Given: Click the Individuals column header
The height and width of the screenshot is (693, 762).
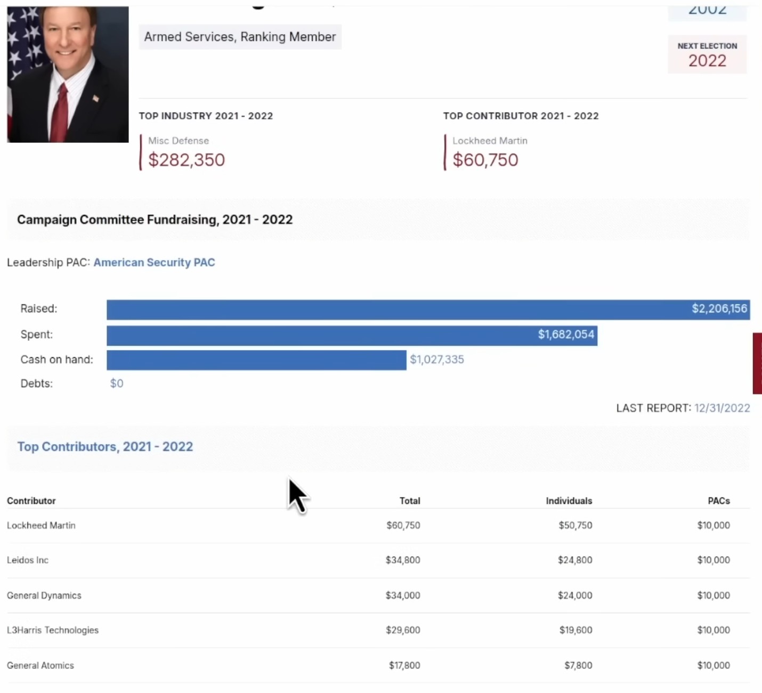Looking at the screenshot, I should (569, 501).
